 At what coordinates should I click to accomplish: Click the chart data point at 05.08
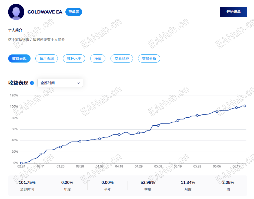158,125
